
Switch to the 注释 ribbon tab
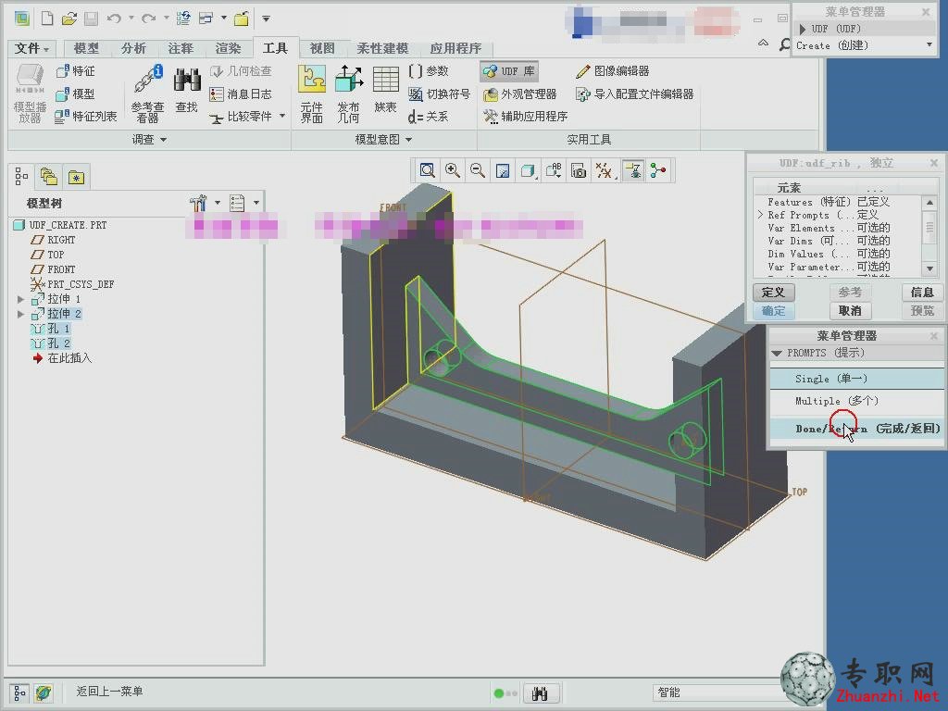click(x=181, y=48)
